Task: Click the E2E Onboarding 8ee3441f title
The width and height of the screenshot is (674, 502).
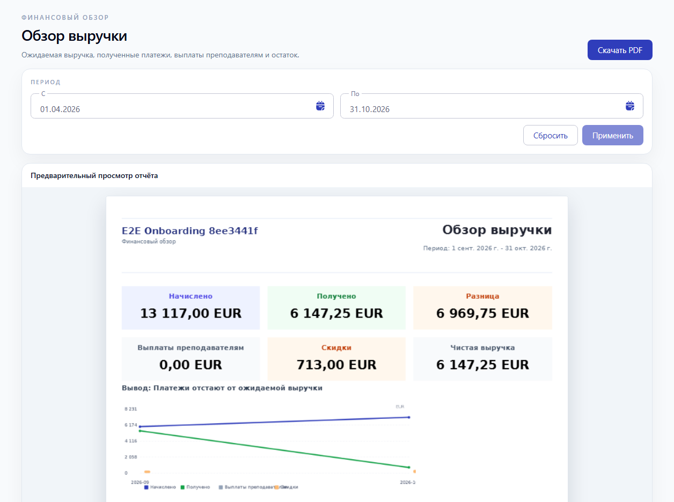Action: (x=190, y=231)
